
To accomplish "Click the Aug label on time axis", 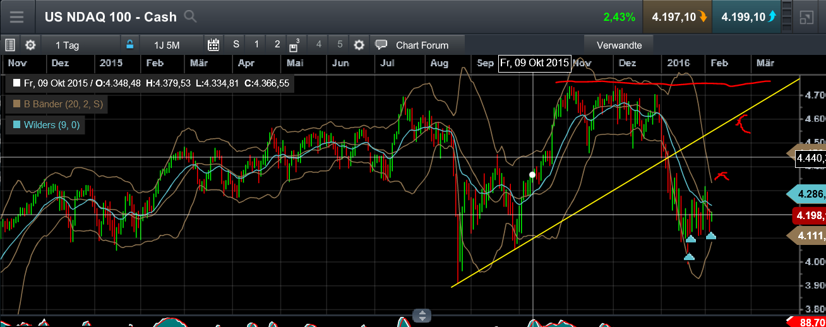I will 440,63.
